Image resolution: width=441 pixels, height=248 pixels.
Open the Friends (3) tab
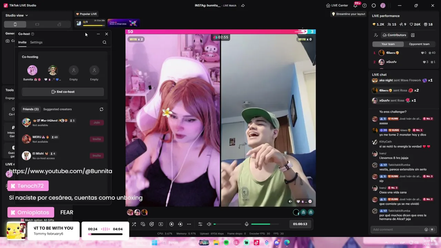[31, 109]
